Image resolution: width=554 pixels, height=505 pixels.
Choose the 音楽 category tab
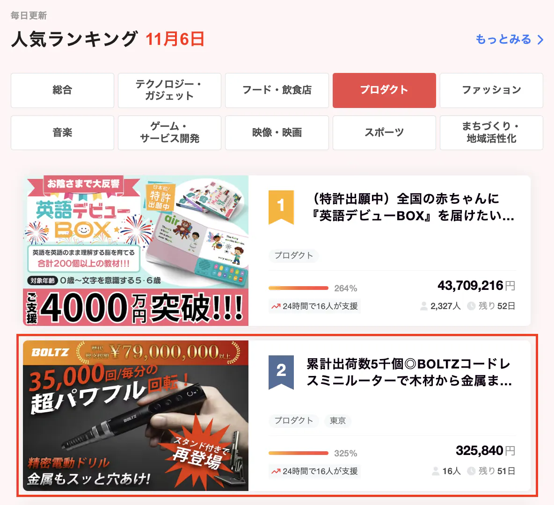click(x=63, y=133)
